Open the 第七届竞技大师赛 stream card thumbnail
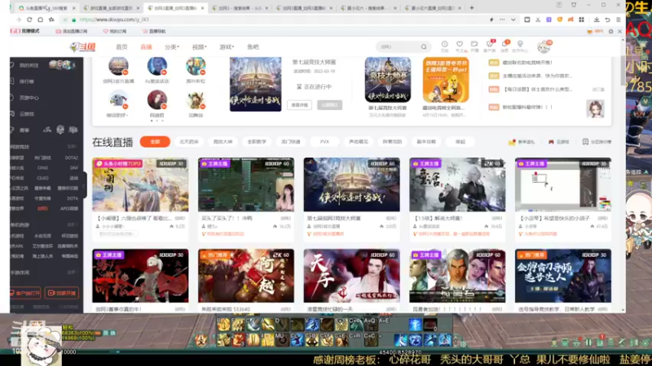652x366 pixels. click(351, 185)
